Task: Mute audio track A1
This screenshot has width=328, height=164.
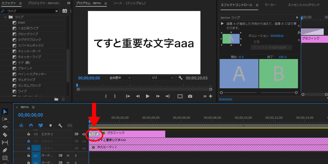Action: coord(68,155)
